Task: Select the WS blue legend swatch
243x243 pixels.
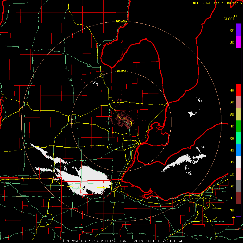Action: 238,150
